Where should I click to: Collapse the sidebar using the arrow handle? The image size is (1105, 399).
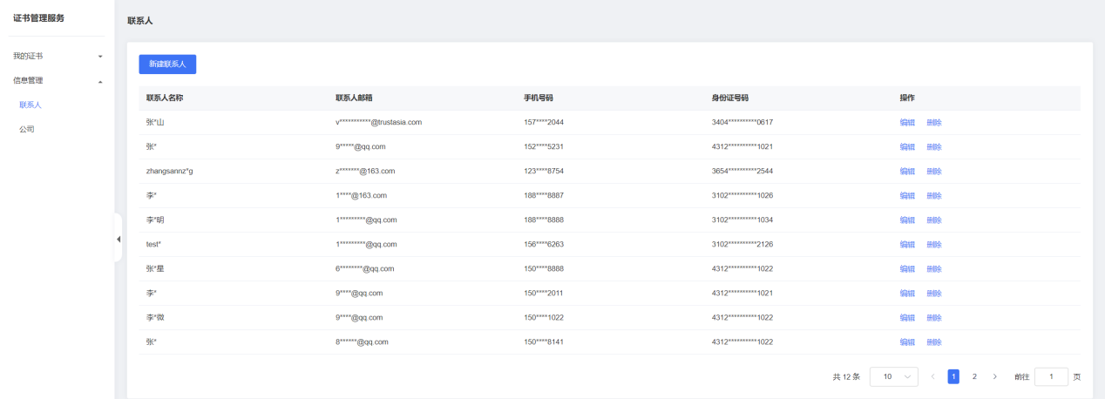click(x=119, y=238)
